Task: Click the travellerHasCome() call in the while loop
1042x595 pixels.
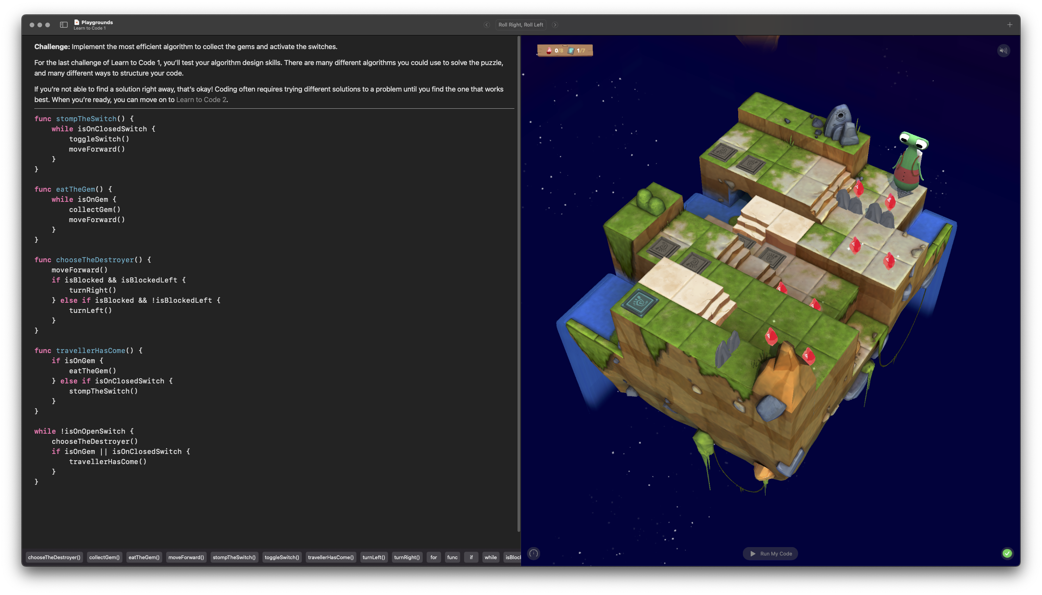Action: 108,461
